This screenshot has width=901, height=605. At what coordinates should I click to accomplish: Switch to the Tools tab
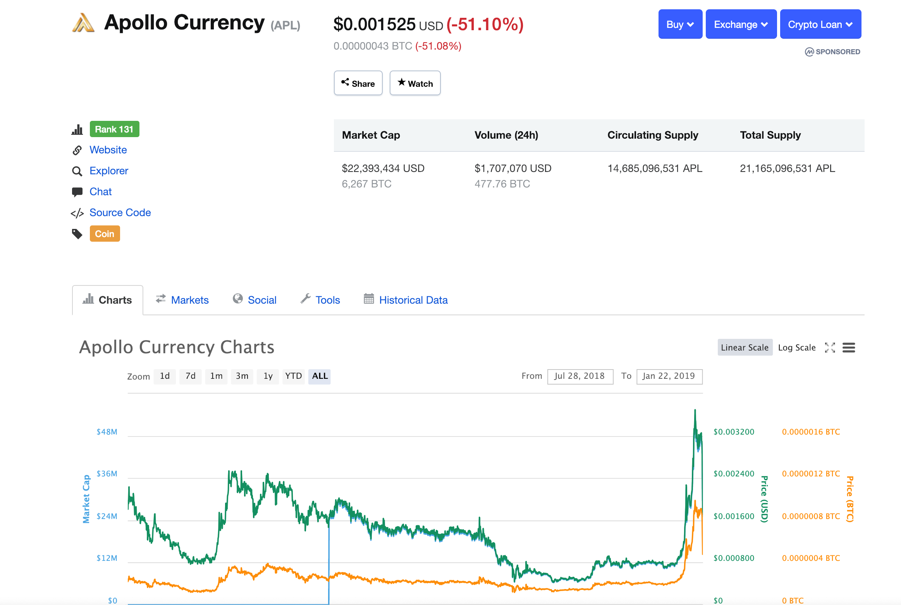click(328, 300)
